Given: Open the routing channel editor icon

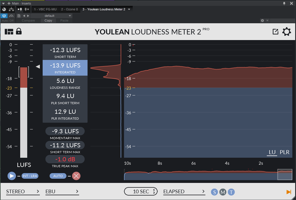Looking at the screenshot, I should tap(11, 9).
